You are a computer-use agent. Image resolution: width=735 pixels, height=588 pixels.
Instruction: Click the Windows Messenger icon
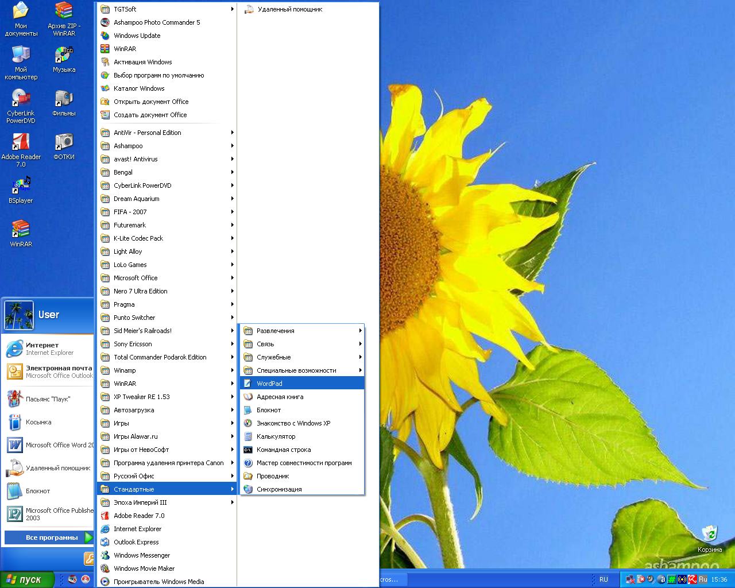(x=105, y=555)
